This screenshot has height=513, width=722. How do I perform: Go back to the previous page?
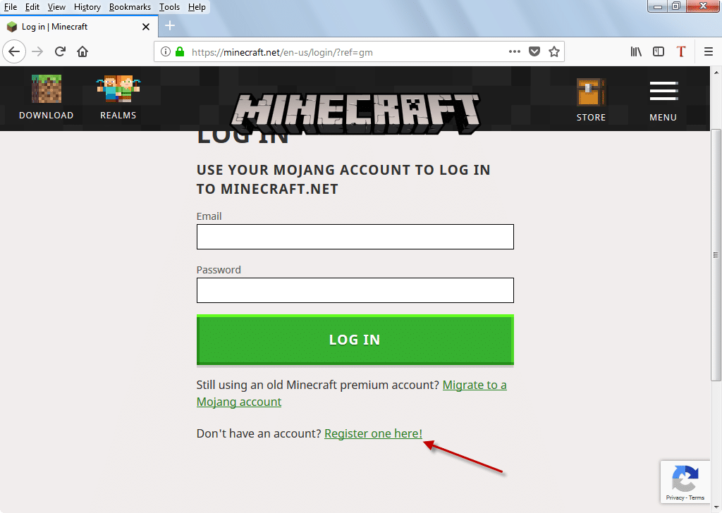pyautogui.click(x=14, y=51)
